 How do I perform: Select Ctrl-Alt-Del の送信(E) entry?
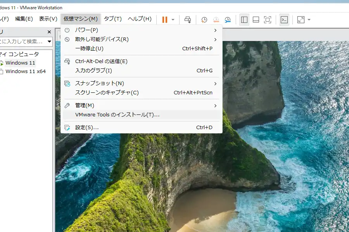coord(141,61)
